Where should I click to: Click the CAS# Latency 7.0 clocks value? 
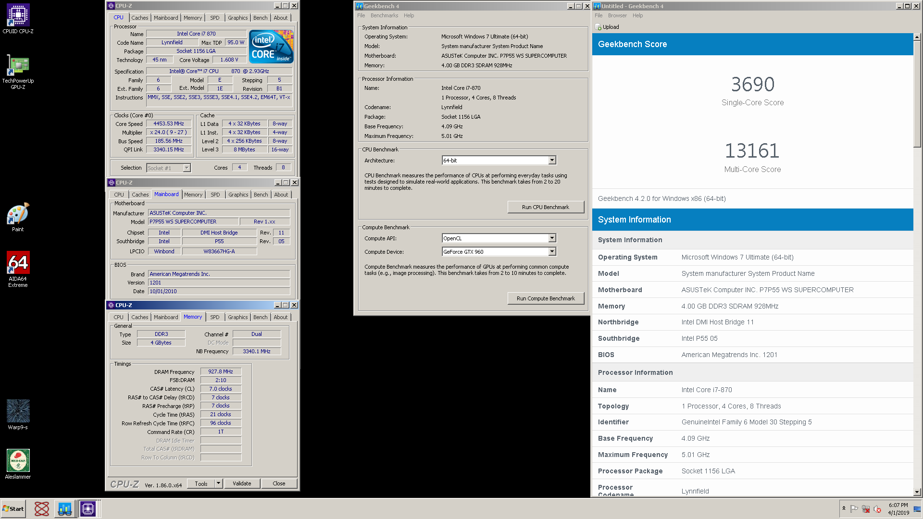tap(221, 389)
